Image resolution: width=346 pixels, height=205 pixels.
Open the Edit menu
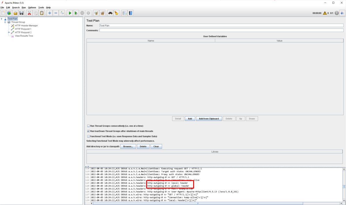pos(8,7)
